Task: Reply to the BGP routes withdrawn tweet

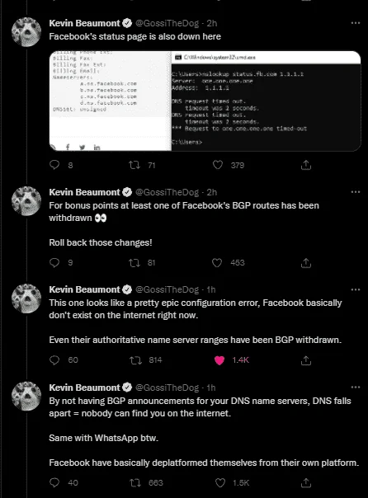Action: click(x=54, y=263)
